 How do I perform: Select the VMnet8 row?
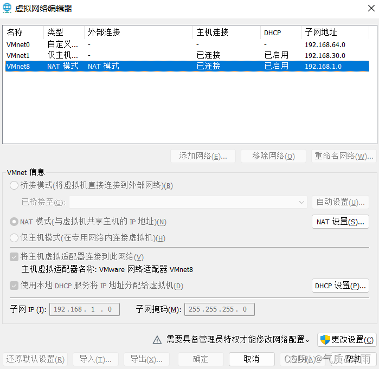187,66
